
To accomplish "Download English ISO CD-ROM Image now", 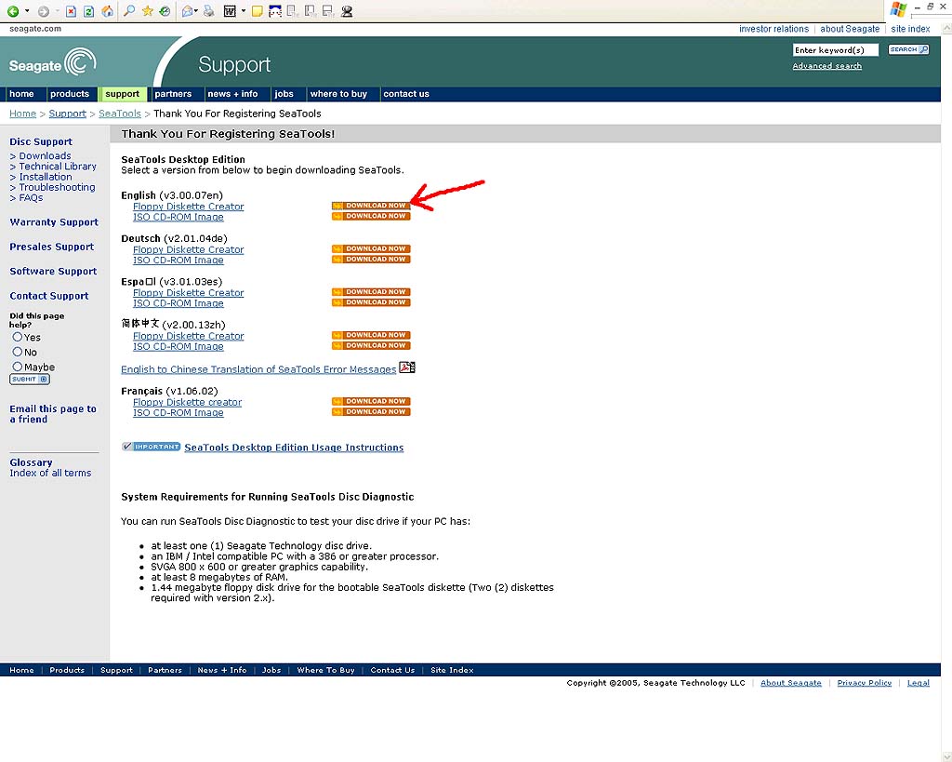I will point(371,216).
